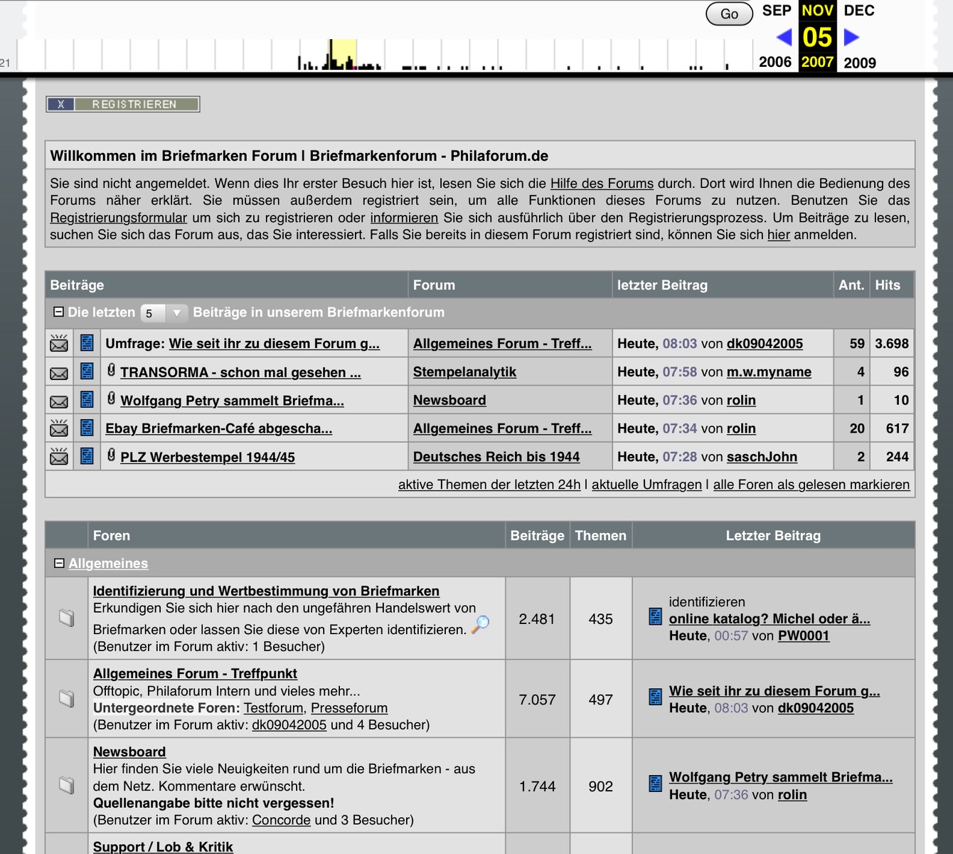Open the number of latest posts dropdown
Viewport: 953px width, 854px height.
pos(164,313)
